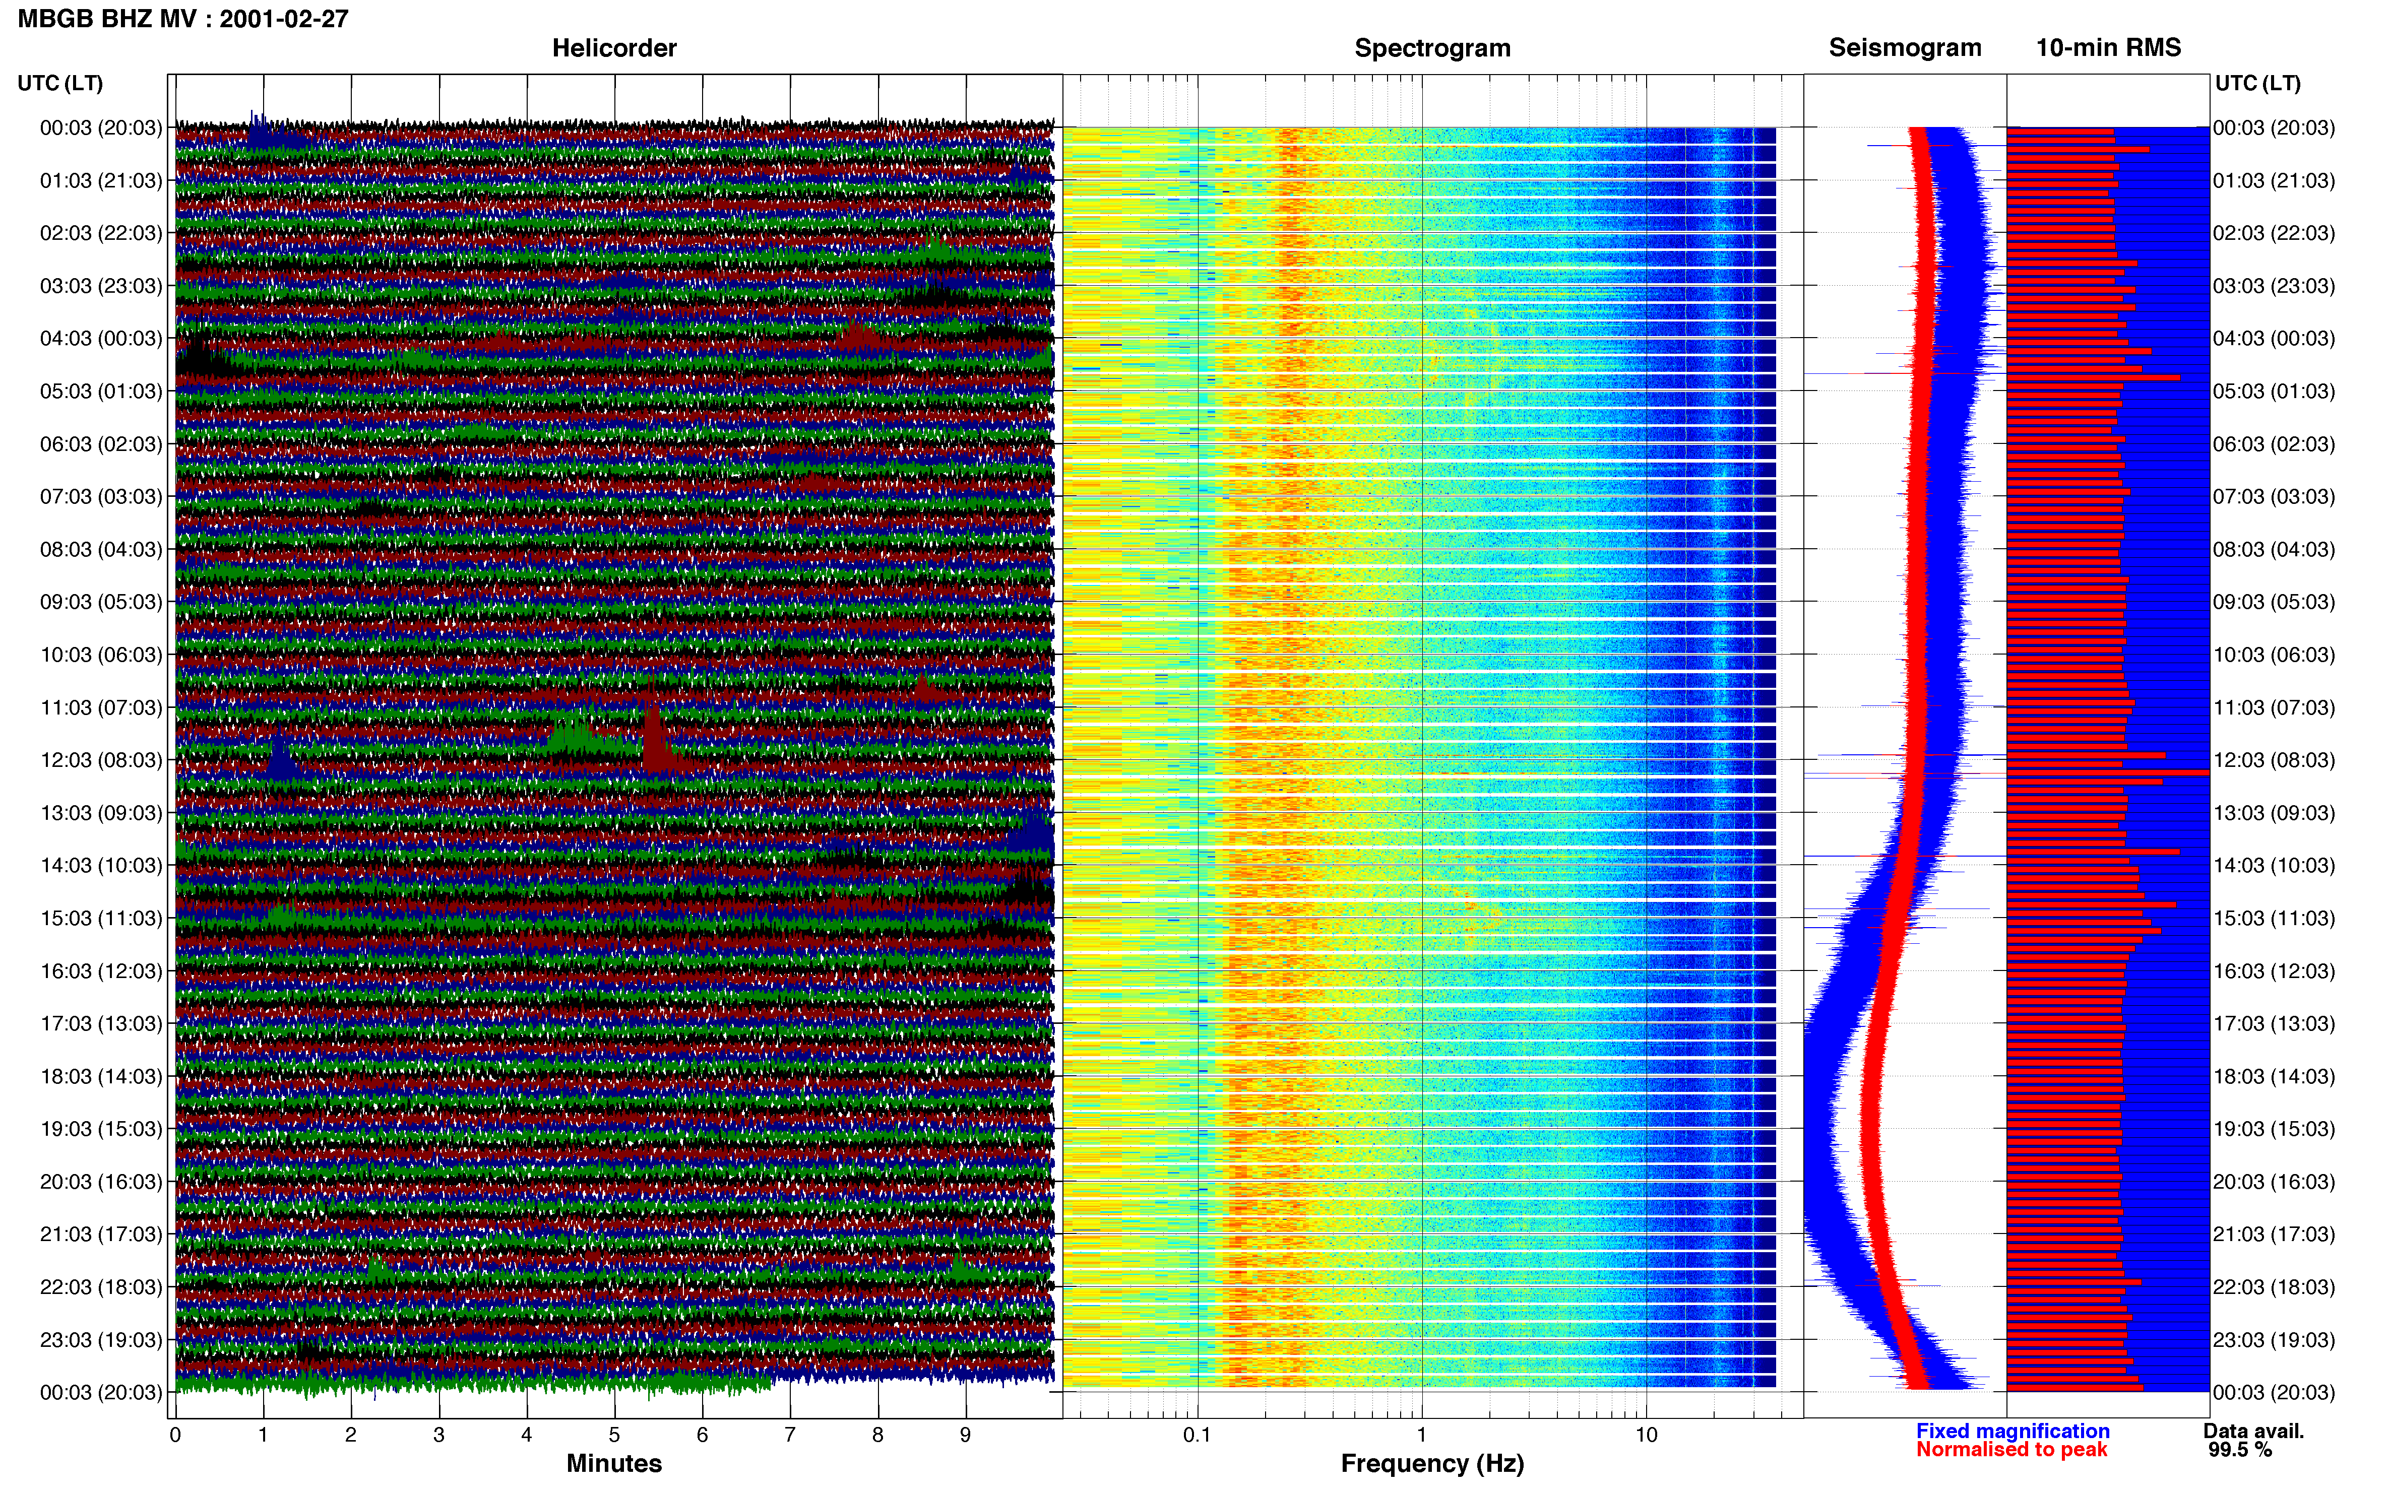Image resolution: width=2389 pixels, height=1493 pixels.
Task: Click the left UTC (LT) axis header
Action: coord(60,83)
